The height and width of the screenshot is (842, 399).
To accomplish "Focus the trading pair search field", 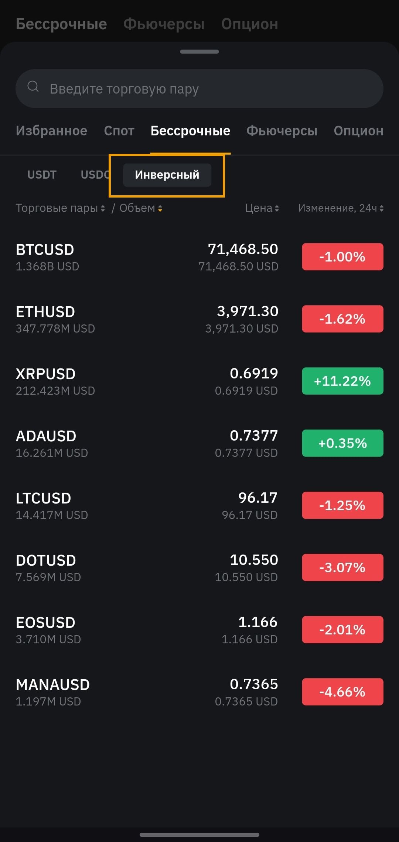I will coord(207,89).
